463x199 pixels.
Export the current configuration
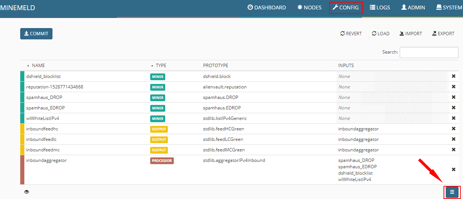(x=443, y=34)
